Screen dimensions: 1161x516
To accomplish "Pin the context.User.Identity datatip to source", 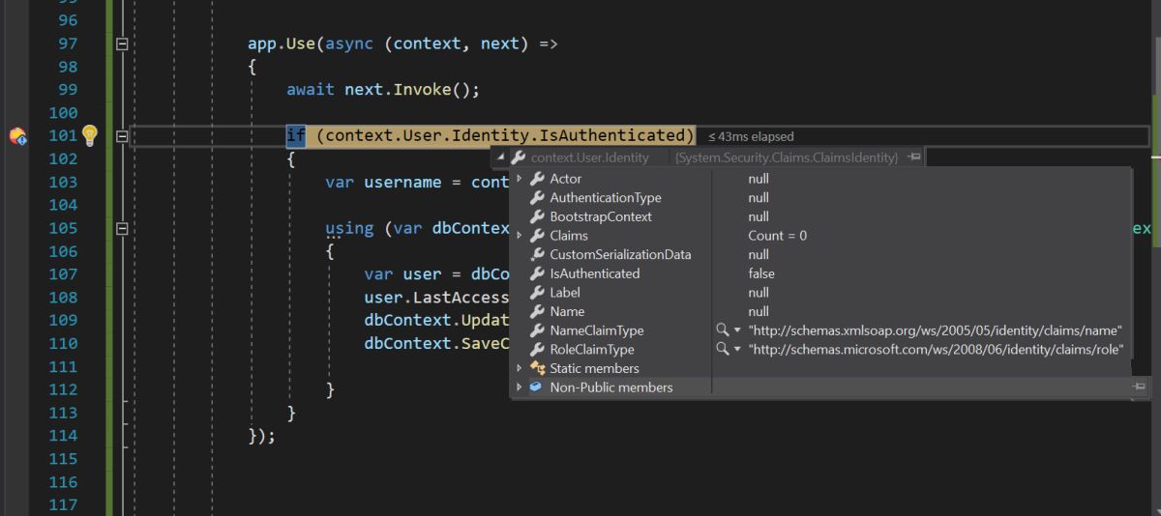I will point(914,157).
